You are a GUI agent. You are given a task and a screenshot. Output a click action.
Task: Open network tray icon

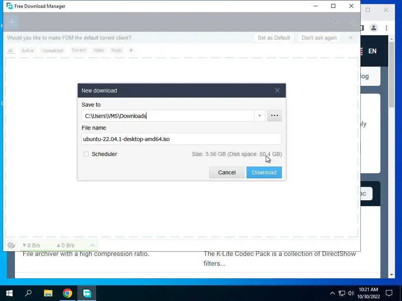pyautogui.click(x=342, y=293)
